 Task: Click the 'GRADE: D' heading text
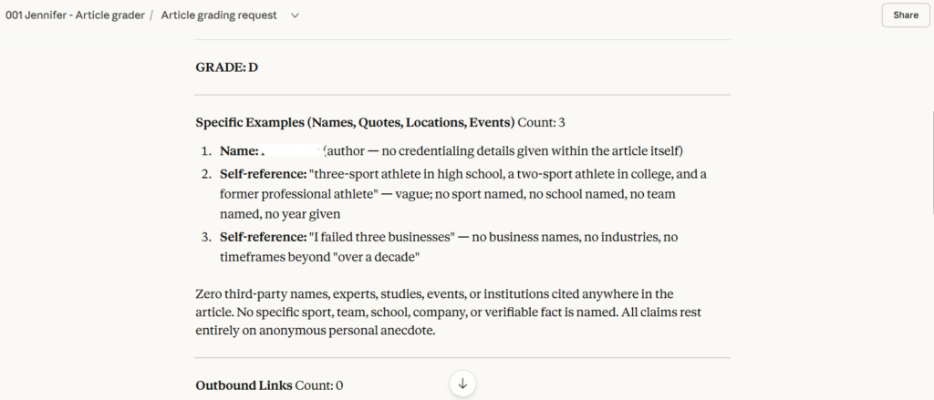click(x=227, y=67)
